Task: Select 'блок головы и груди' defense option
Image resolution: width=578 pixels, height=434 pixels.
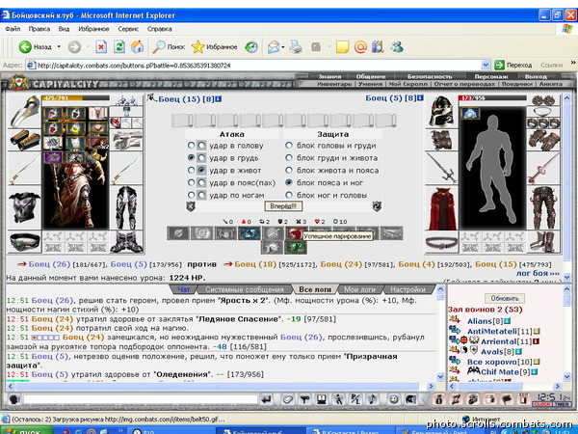Action: coord(289,146)
